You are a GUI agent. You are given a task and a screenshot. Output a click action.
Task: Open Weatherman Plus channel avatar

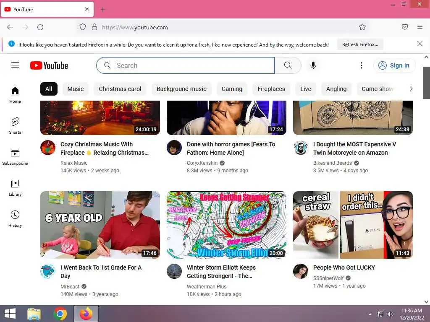click(x=174, y=271)
